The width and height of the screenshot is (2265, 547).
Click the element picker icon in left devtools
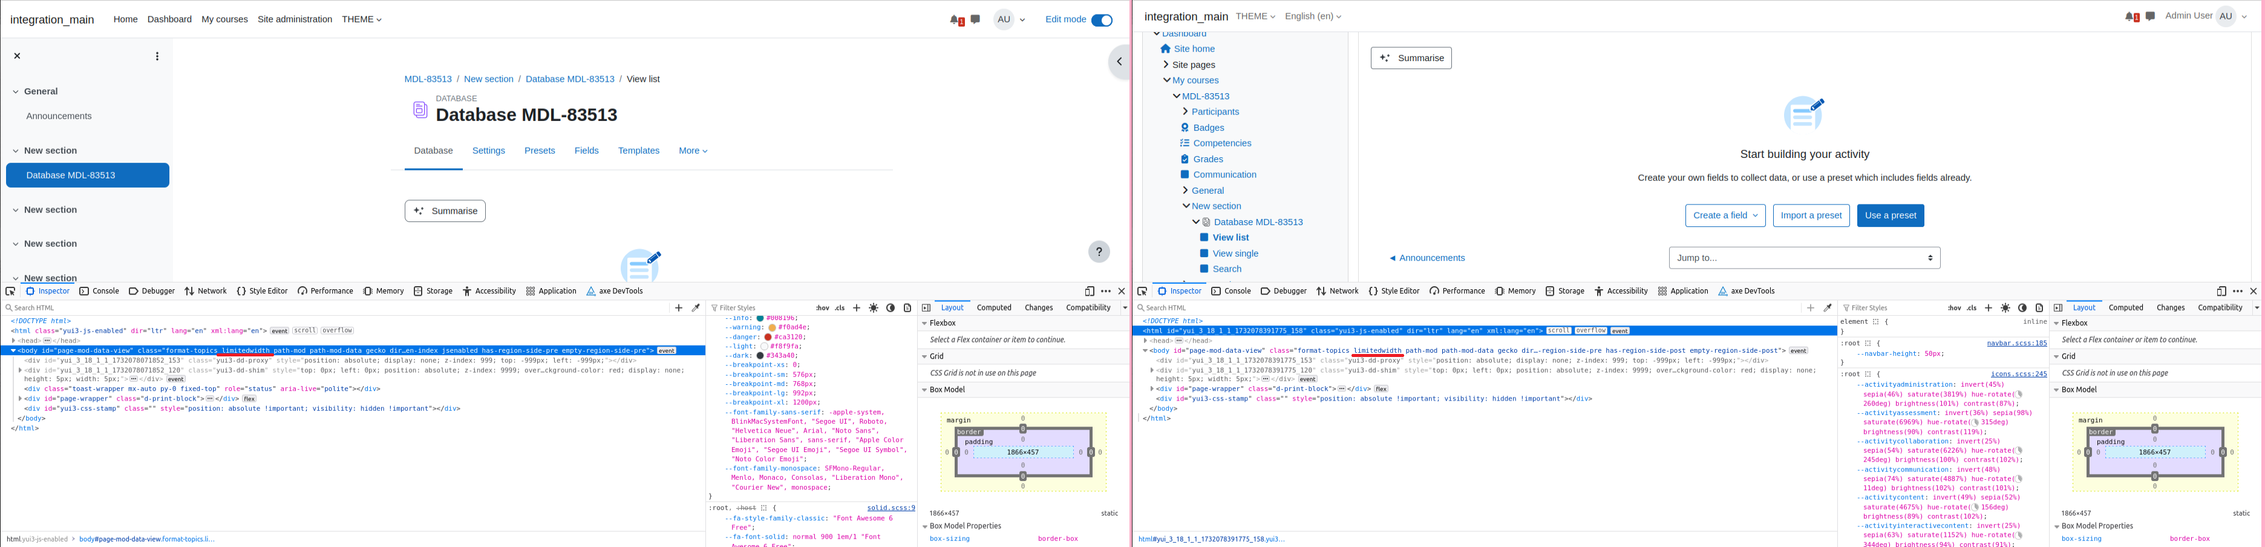[10, 291]
